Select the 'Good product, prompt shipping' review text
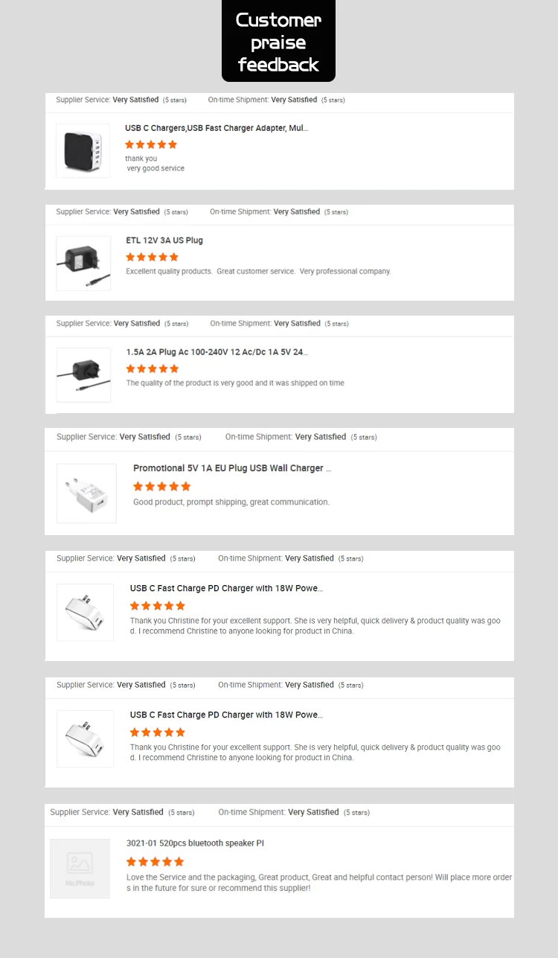 (231, 502)
